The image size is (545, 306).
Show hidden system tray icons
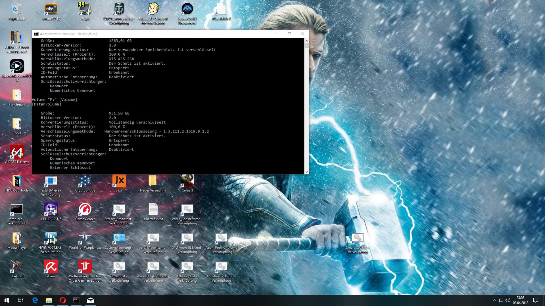tap(494, 300)
